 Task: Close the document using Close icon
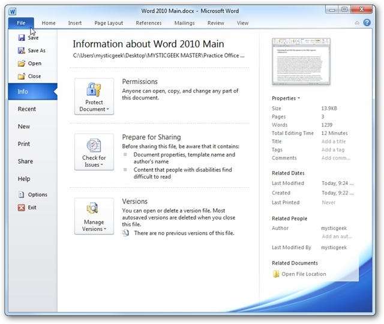coord(21,76)
